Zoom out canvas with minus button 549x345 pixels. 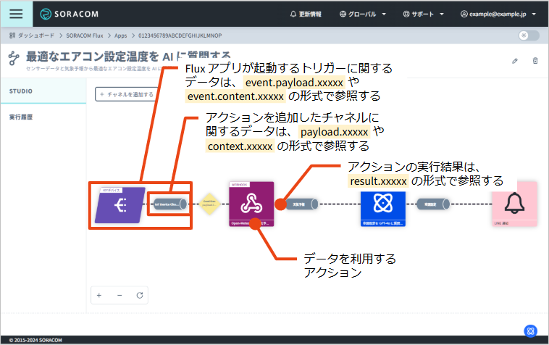[120, 295]
